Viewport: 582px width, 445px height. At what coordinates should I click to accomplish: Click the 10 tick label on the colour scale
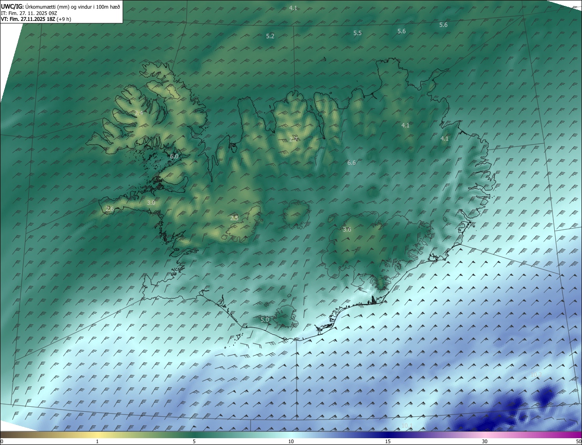(291, 441)
